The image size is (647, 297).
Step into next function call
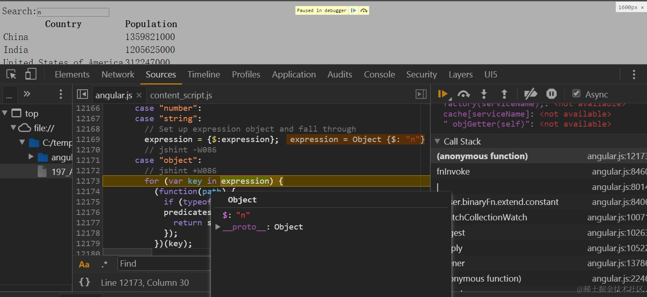tap(484, 94)
